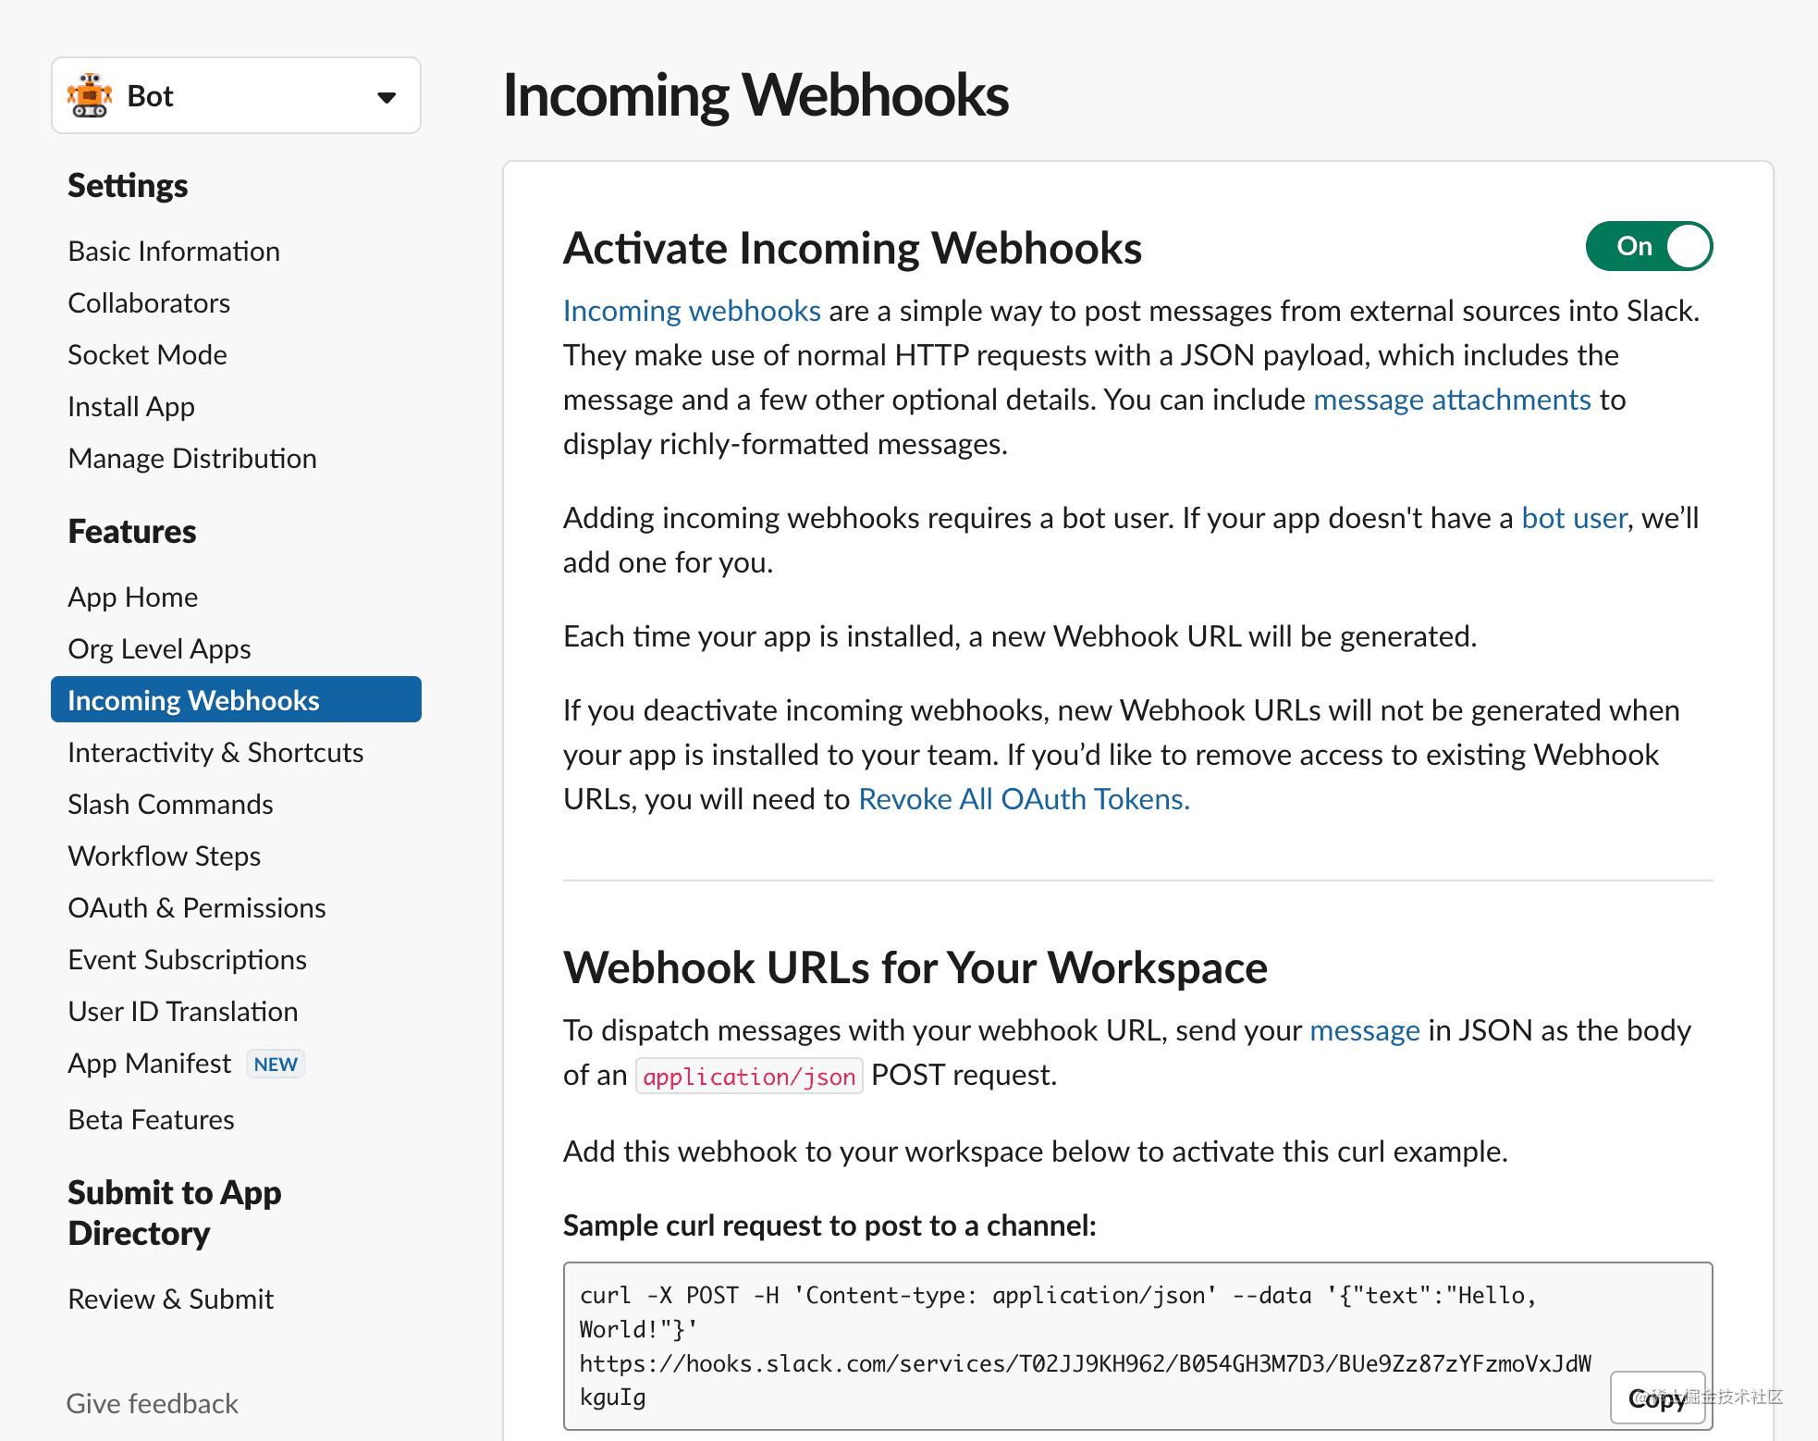Image resolution: width=1818 pixels, height=1441 pixels.
Task: Select Socket Mode in Settings
Action: click(x=147, y=355)
